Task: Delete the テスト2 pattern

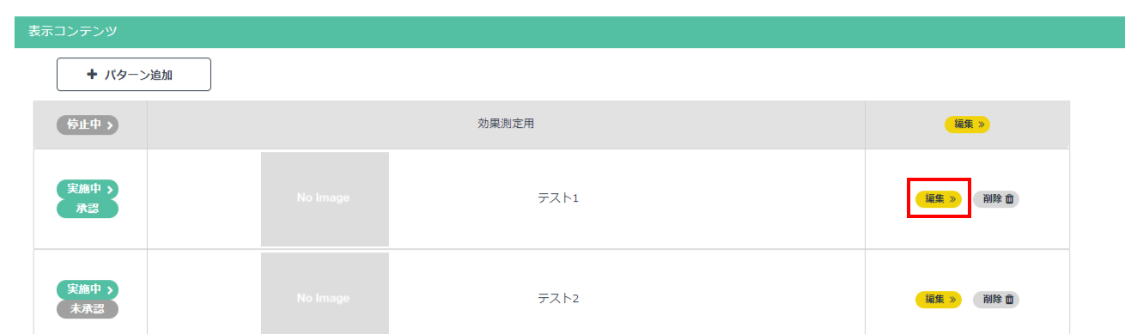Action: (x=996, y=300)
